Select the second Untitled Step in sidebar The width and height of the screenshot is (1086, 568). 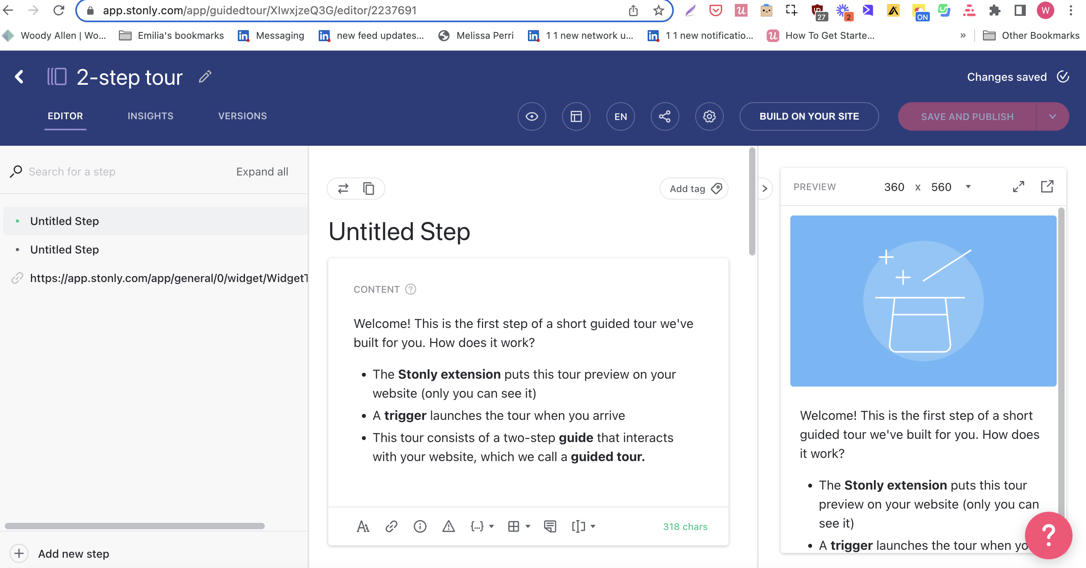(x=64, y=250)
